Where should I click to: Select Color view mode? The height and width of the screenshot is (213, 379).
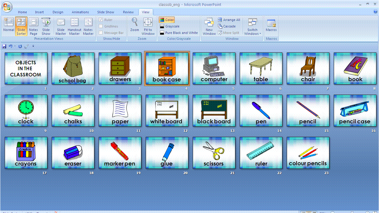[167, 20]
